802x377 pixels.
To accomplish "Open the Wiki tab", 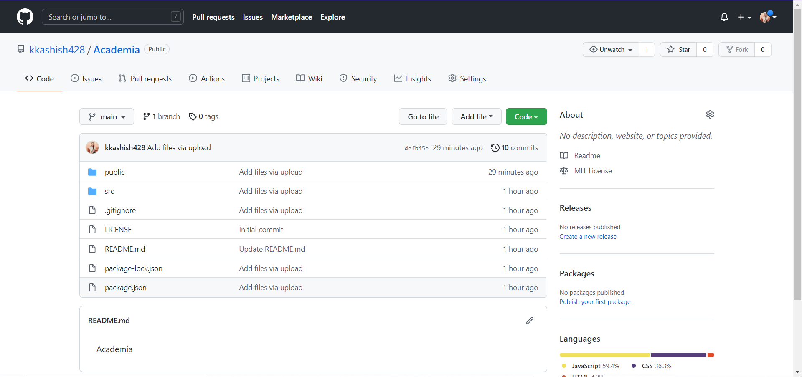I will pyautogui.click(x=309, y=78).
